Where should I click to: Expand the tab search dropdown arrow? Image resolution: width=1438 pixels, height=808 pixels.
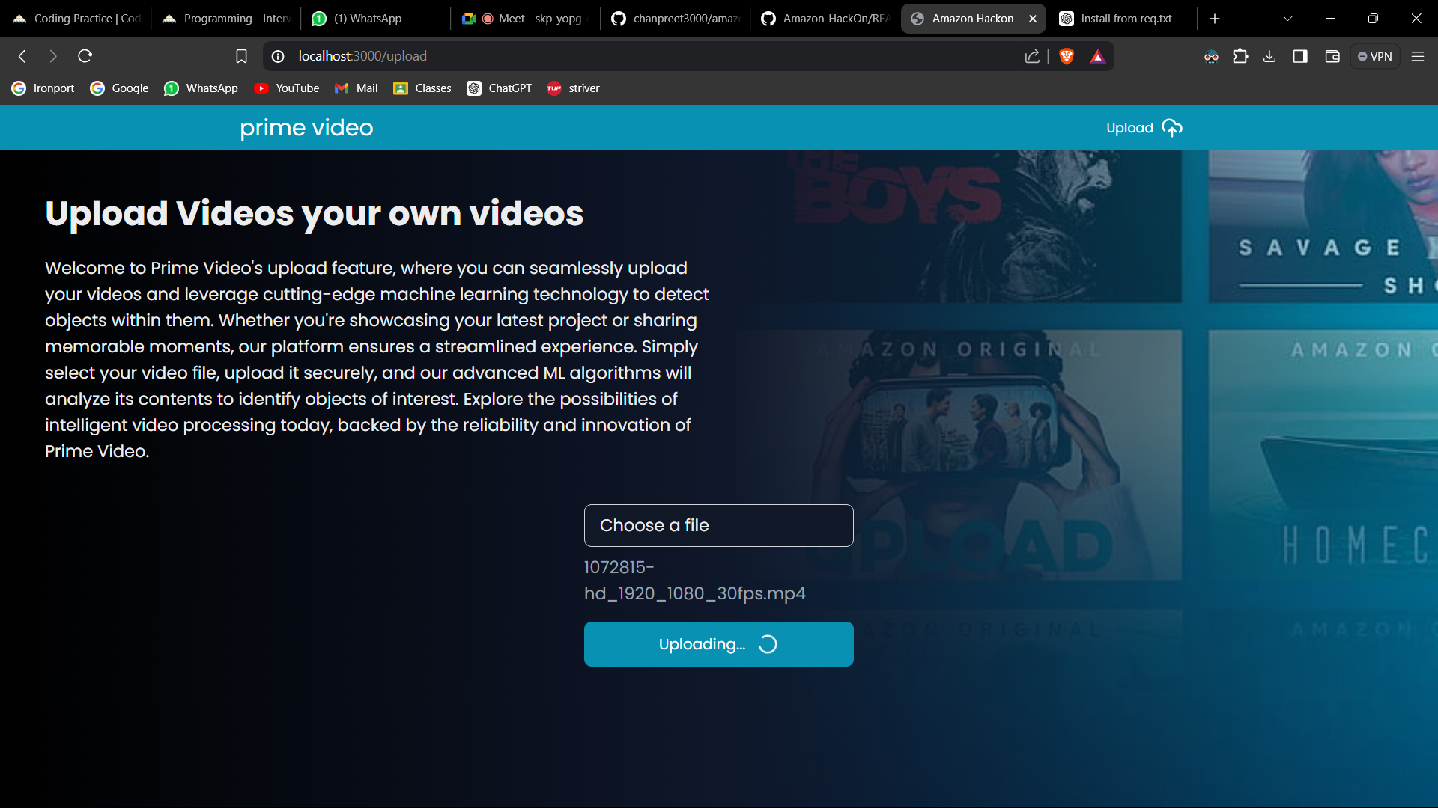click(x=1287, y=19)
